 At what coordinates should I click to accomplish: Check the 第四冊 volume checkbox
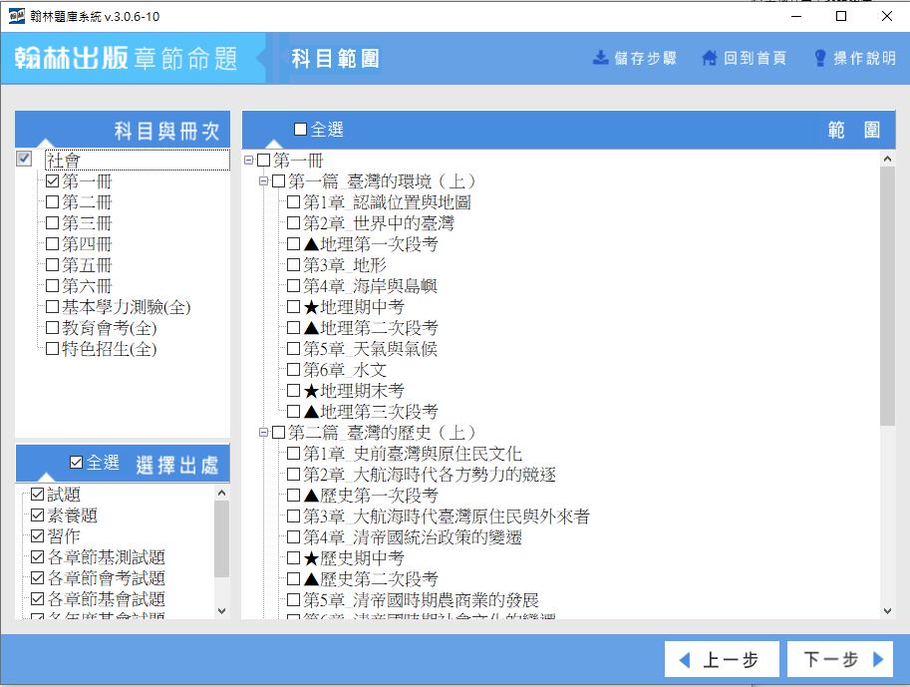(52, 244)
